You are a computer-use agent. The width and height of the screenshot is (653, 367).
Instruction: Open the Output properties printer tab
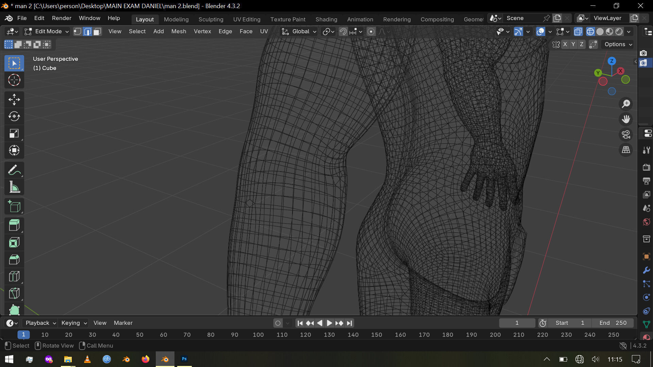coord(646,181)
